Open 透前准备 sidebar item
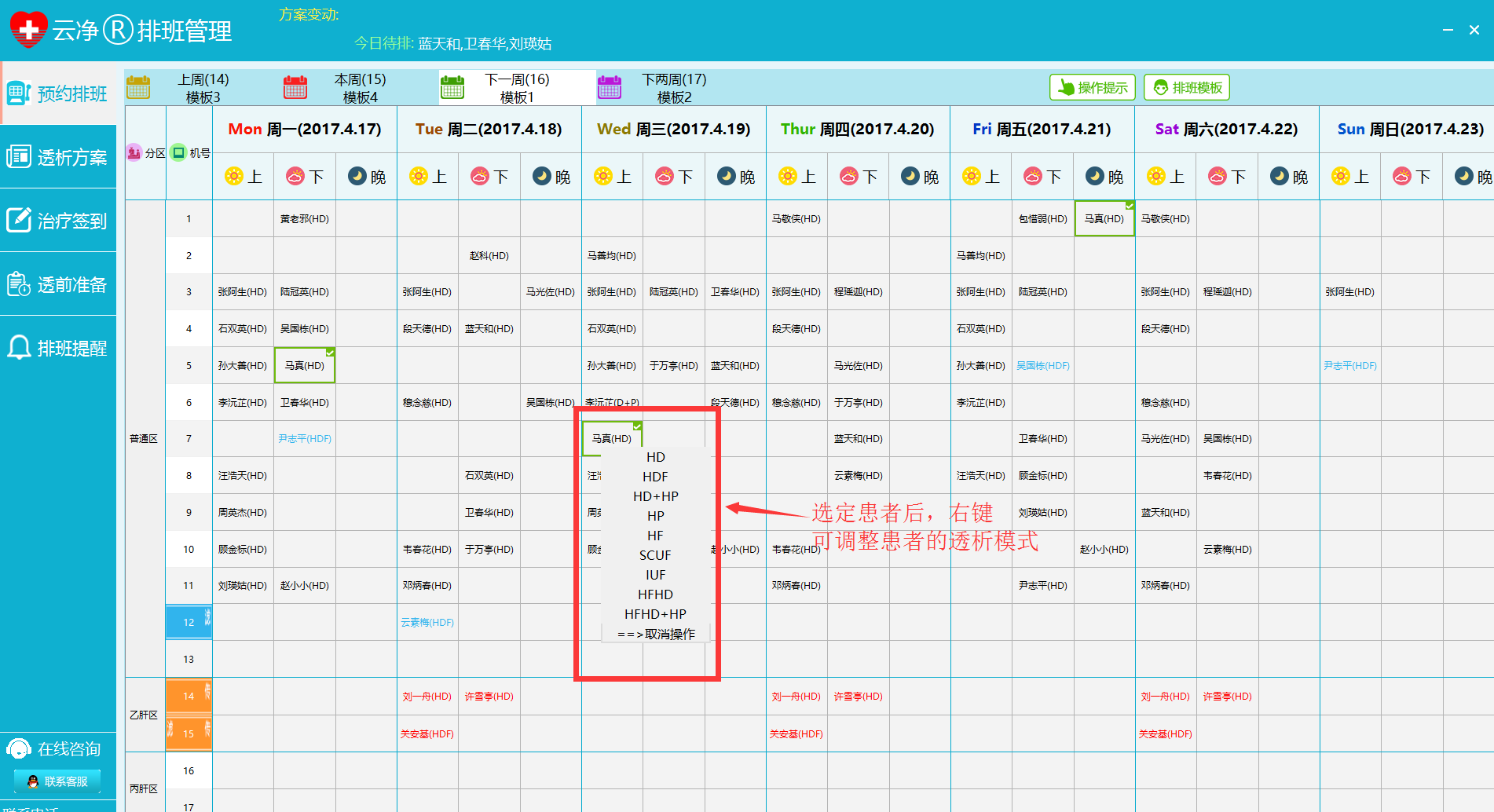Image resolution: width=1494 pixels, height=812 pixels. 58,285
